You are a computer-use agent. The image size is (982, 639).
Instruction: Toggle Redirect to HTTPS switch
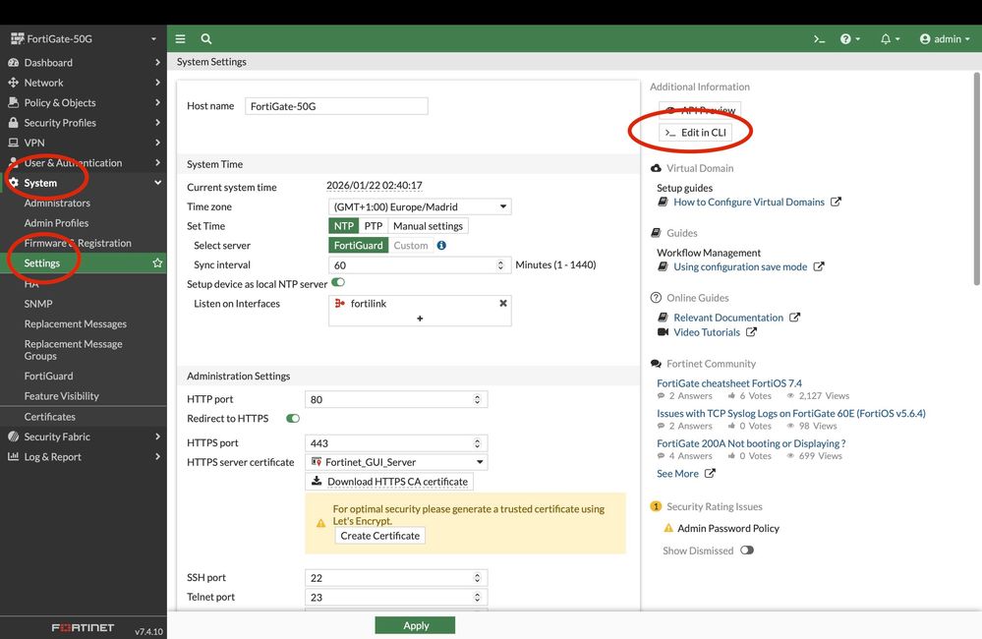point(293,419)
